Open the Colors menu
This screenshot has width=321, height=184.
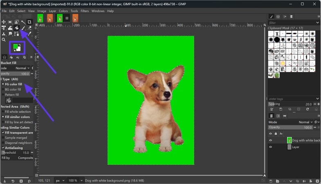click(x=63, y=11)
